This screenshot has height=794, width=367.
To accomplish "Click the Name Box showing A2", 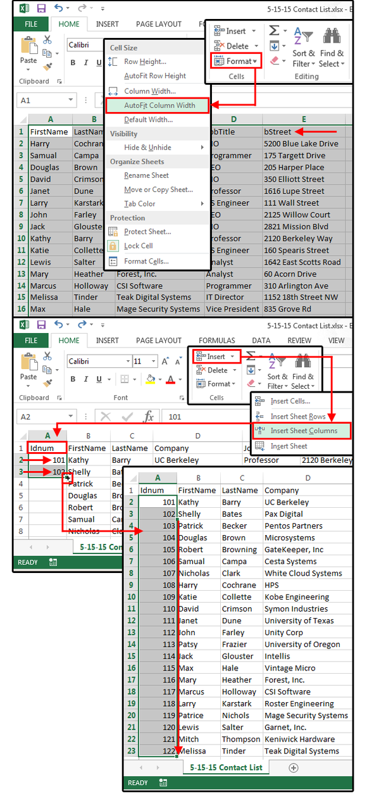I will (x=48, y=417).
